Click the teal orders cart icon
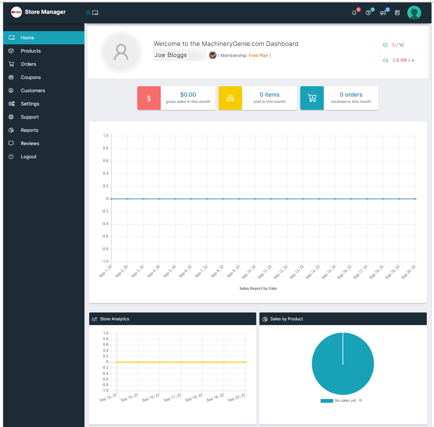 [x=312, y=98]
